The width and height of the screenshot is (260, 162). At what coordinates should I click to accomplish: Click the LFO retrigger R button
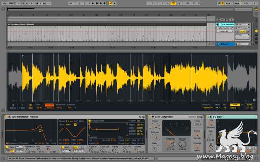[x=75, y=125]
